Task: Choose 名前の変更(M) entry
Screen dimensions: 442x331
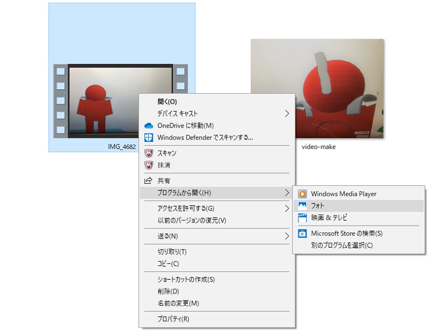Action: 217,303
